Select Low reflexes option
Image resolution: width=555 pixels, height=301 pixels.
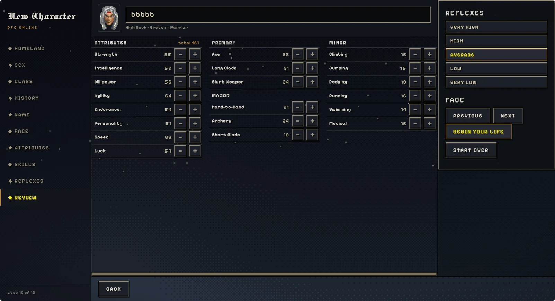(x=496, y=68)
